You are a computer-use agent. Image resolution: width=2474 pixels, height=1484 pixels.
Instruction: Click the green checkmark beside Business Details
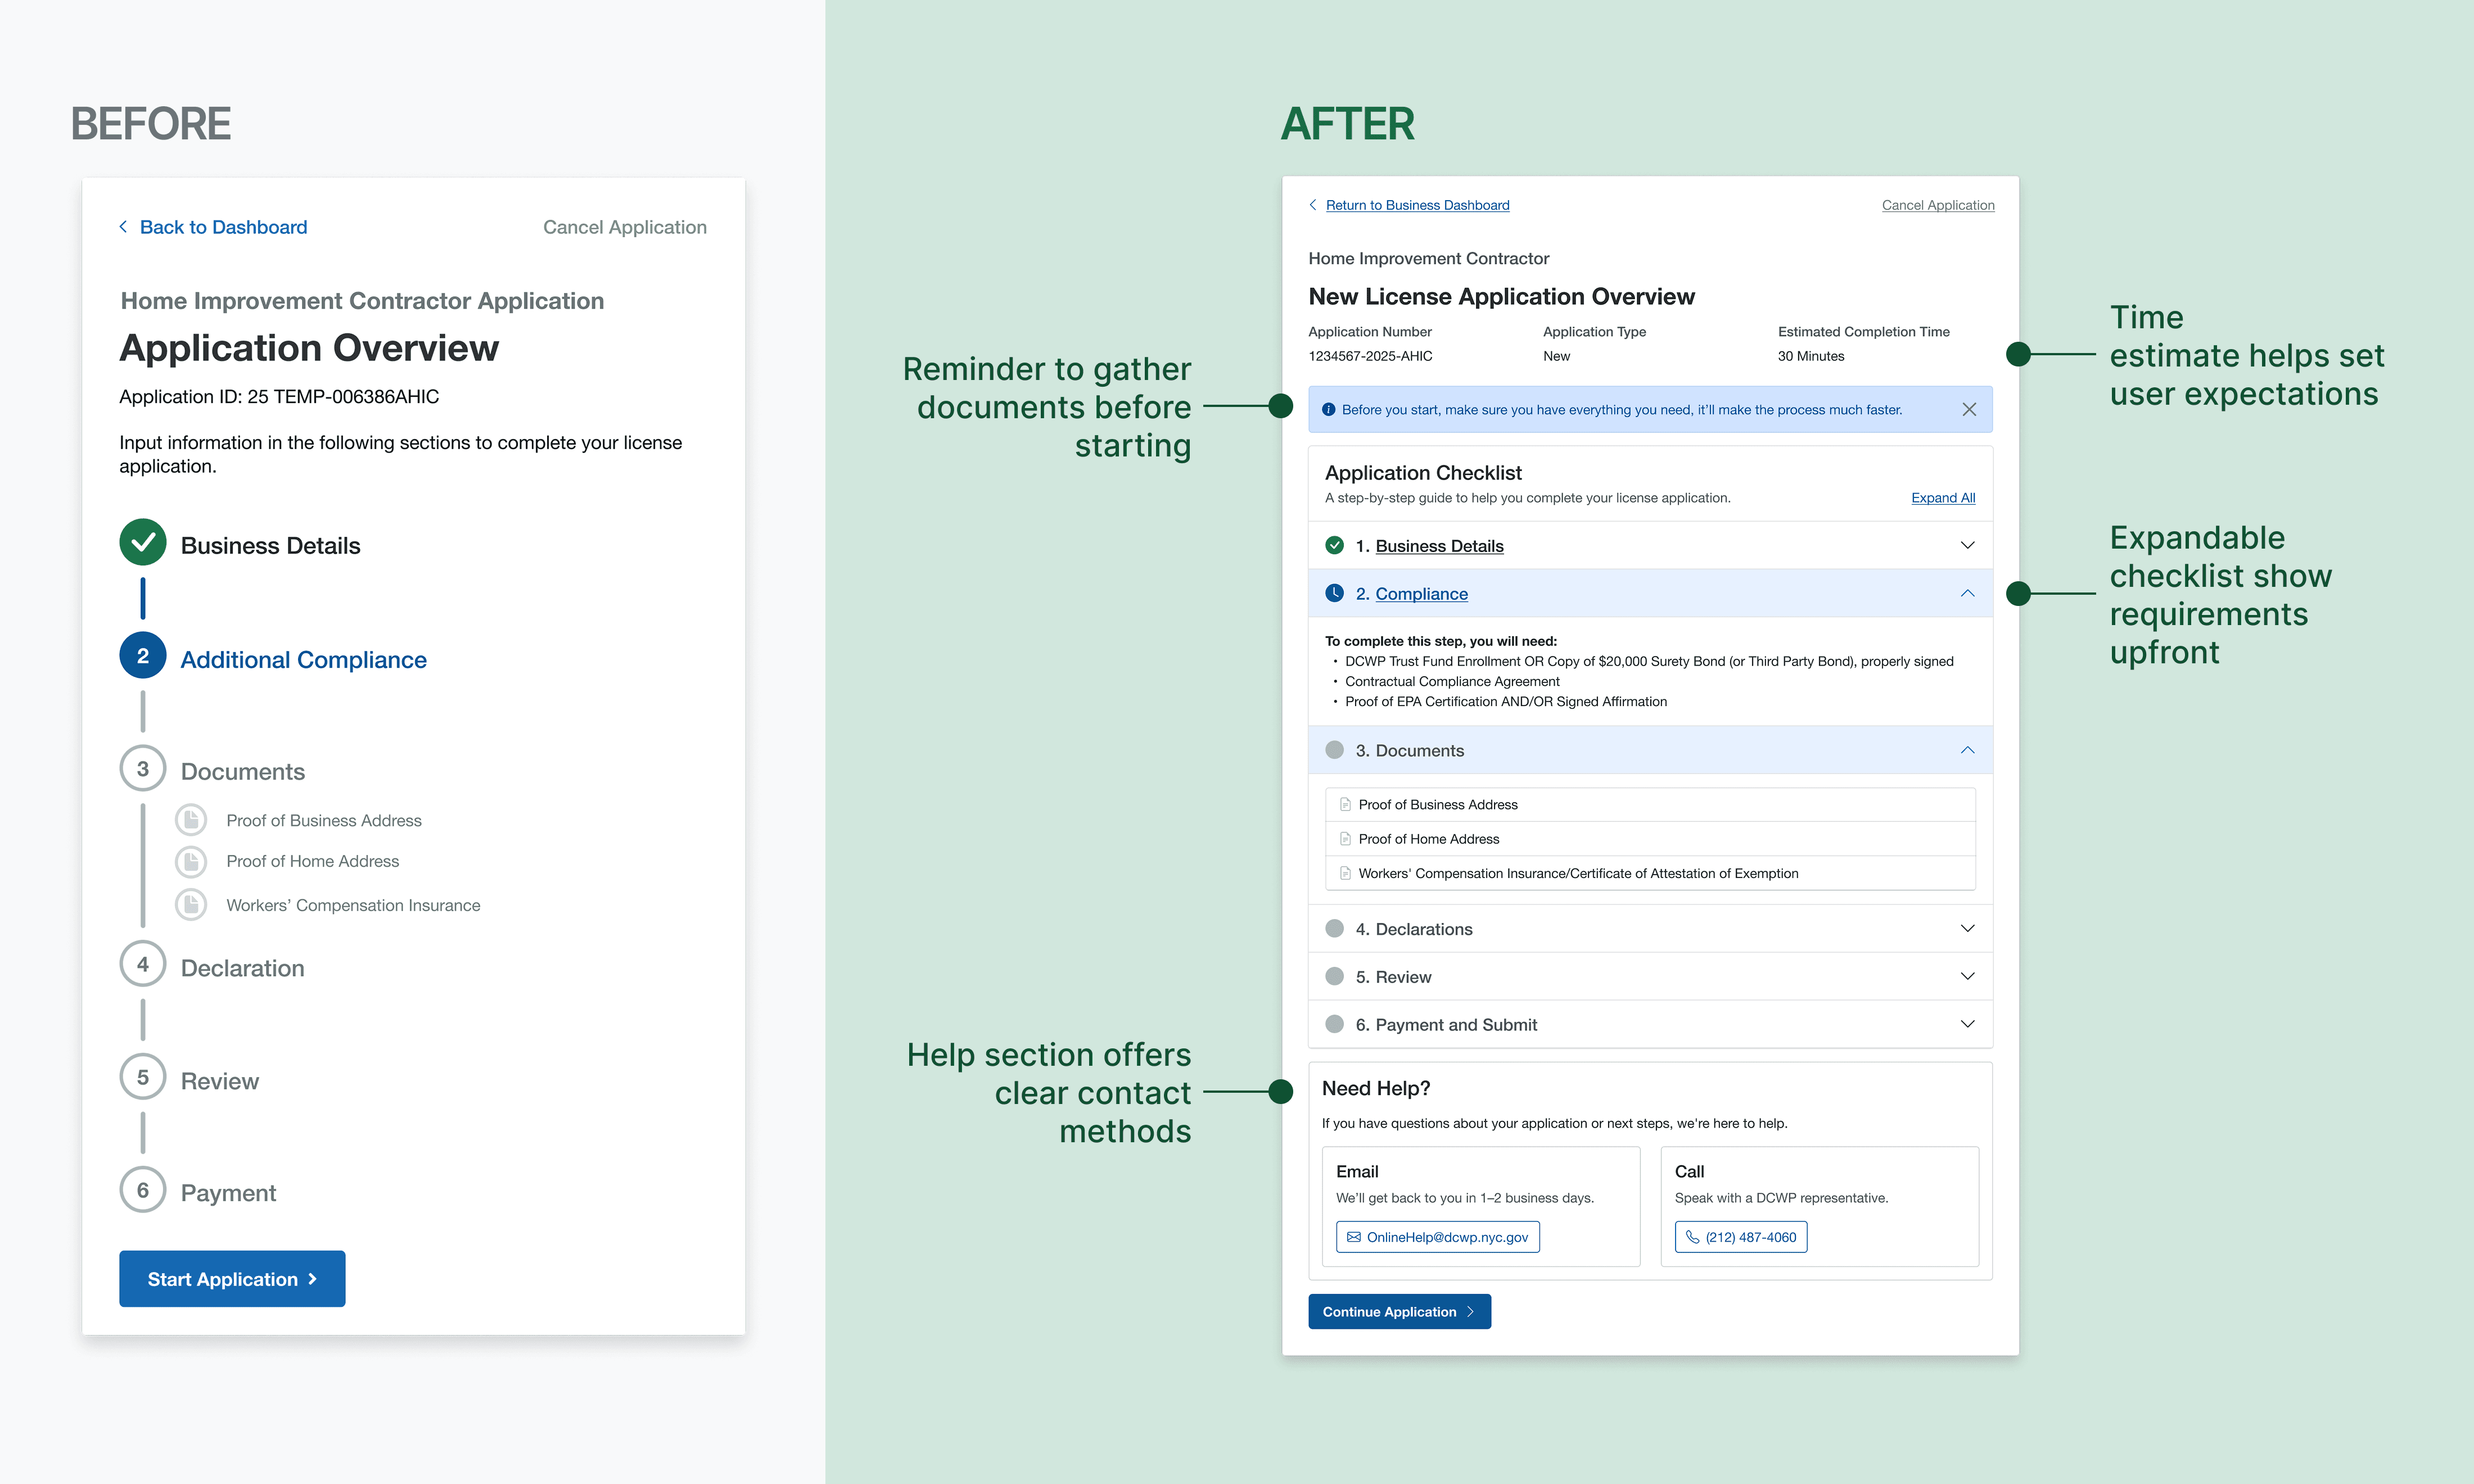point(143,543)
